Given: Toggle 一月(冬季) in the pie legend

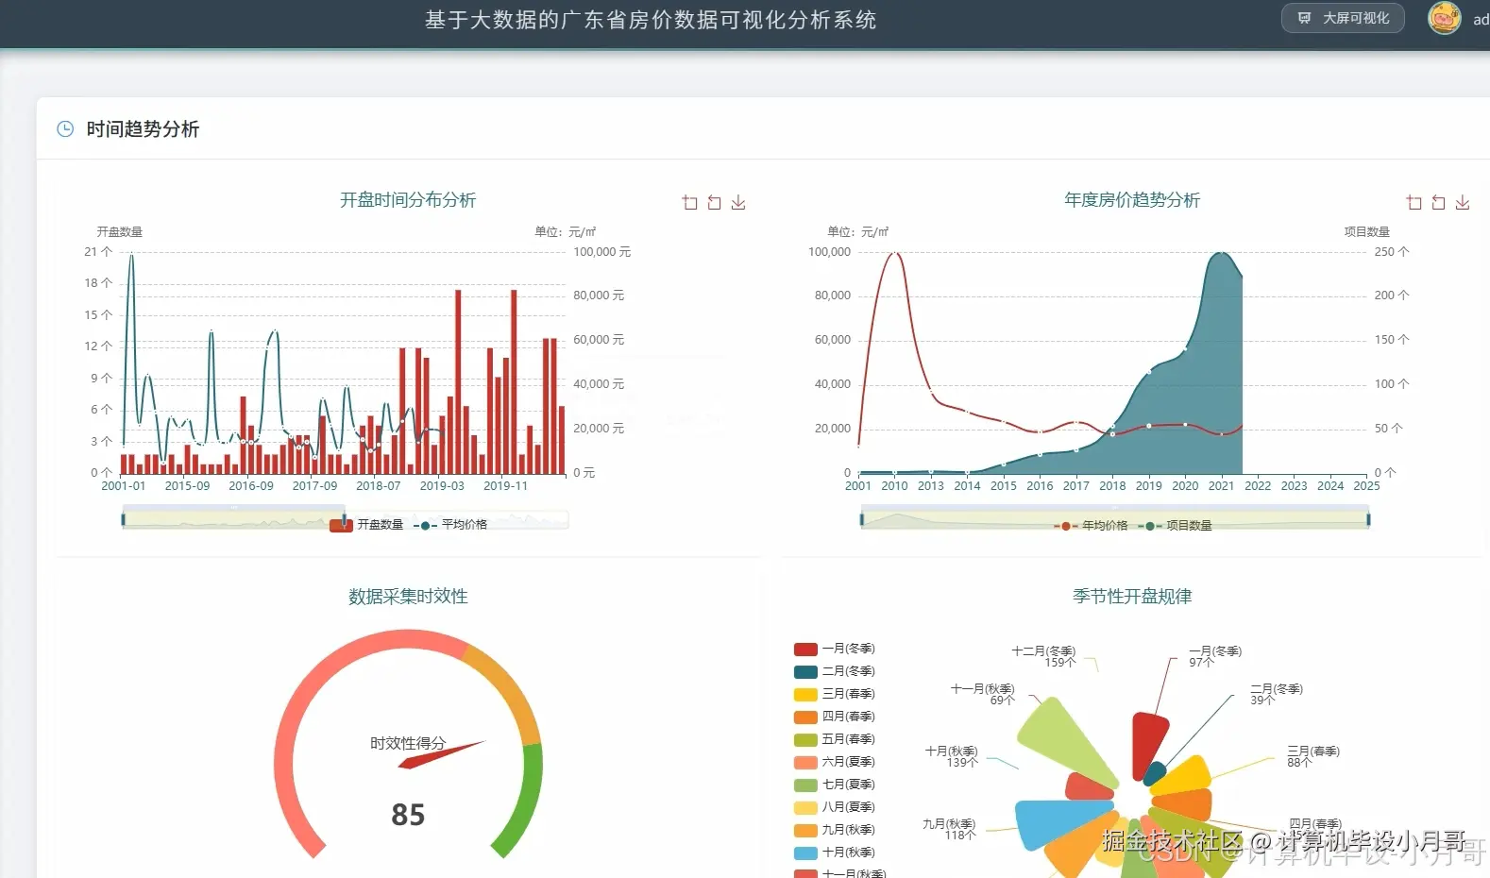Looking at the screenshot, I should [x=835, y=649].
